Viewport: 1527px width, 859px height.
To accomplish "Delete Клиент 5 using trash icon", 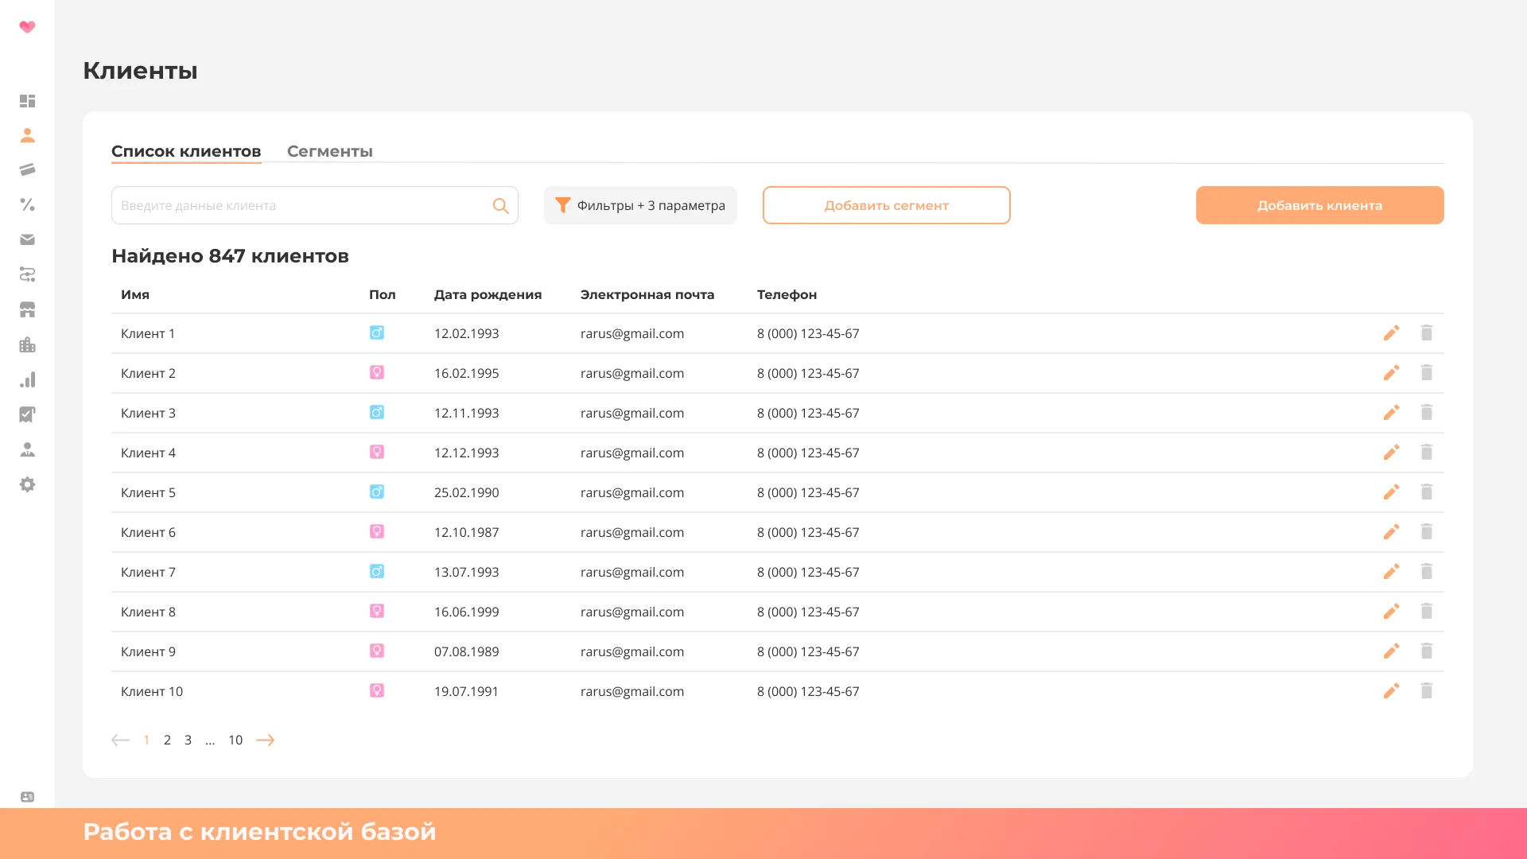I will pos(1426,492).
